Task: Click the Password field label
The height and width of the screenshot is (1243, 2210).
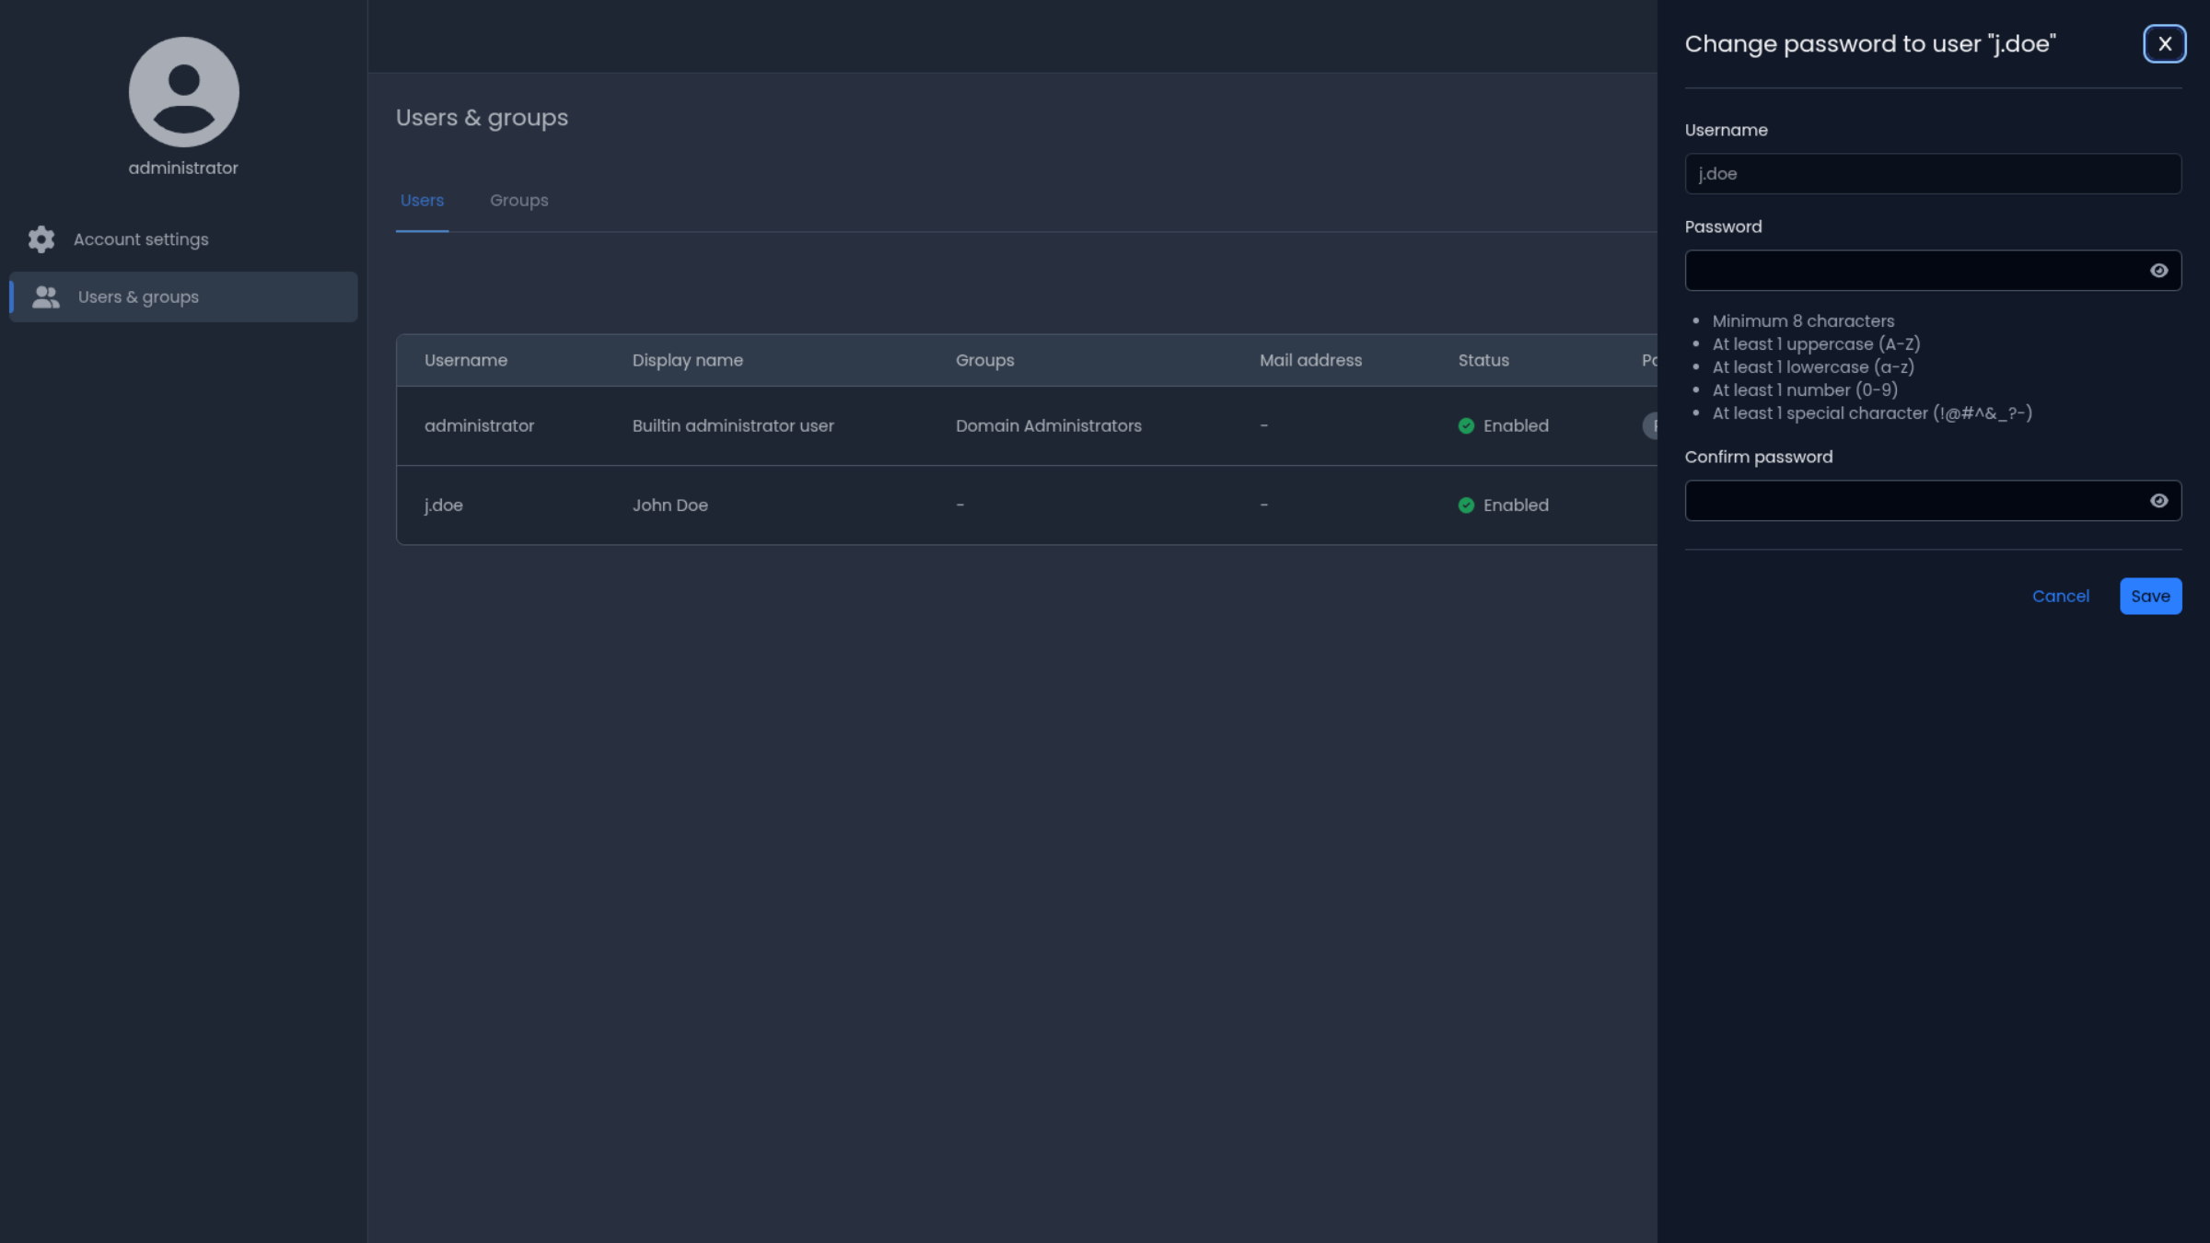Action: (x=1723, y=227)
